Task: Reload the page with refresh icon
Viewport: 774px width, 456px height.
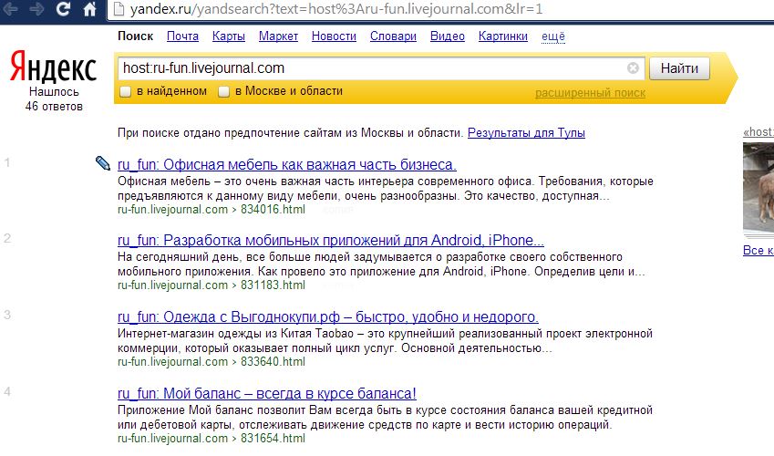Action: (x=63, y=9)
